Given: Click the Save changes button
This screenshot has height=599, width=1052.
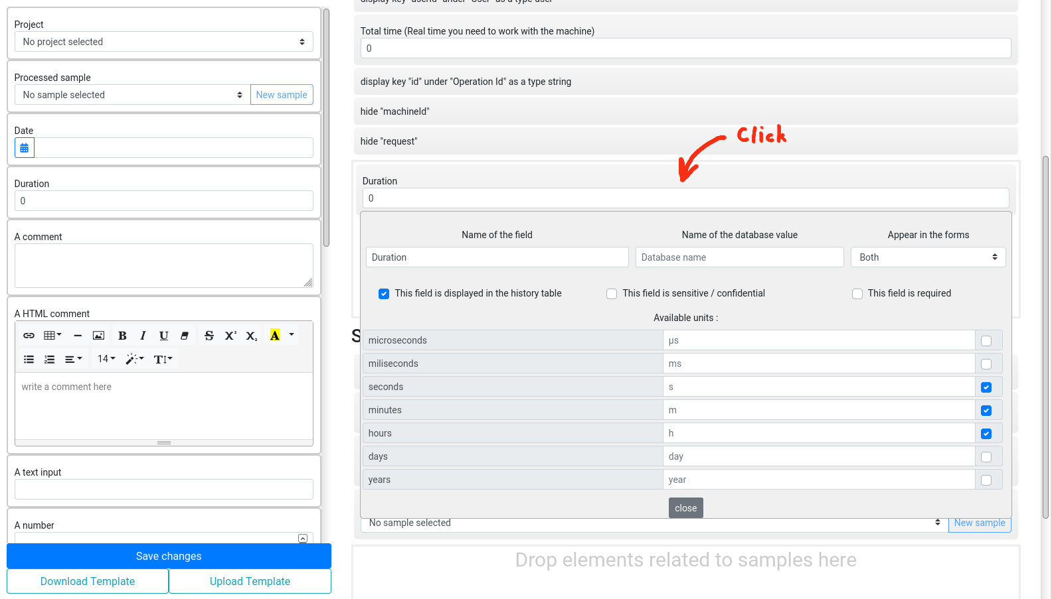Looking at the screenshot, I should tap(169, 556).
